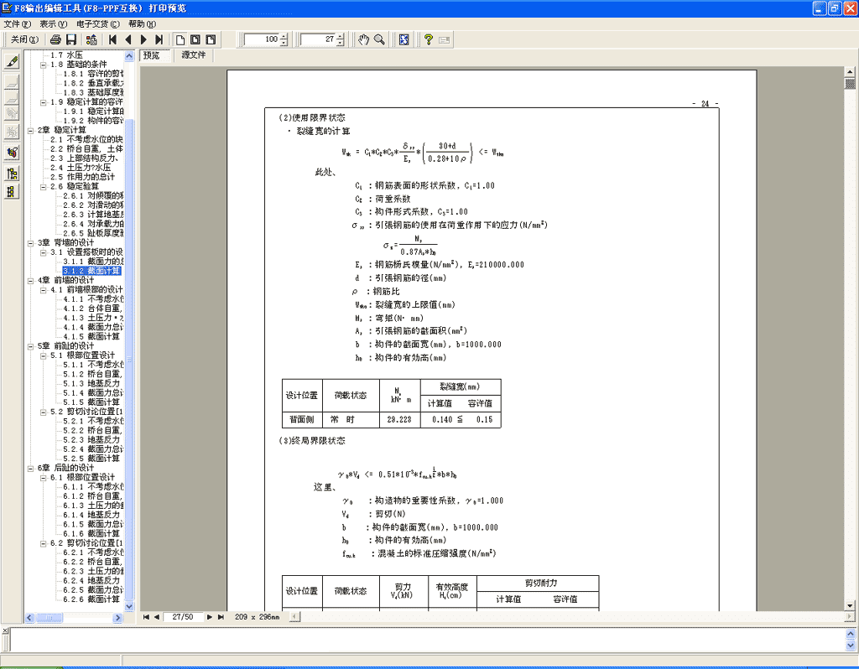
Task: Click the page number field showing 27
Action: 318,39
